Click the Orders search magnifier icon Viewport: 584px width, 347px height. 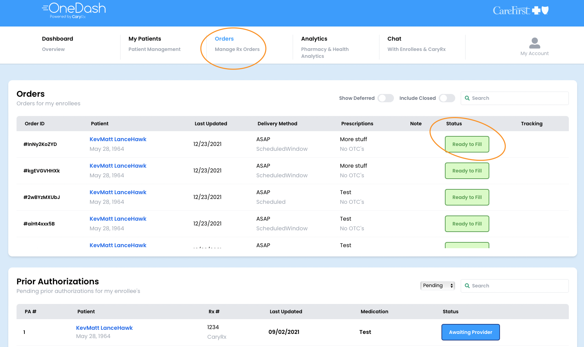(467, 98)
